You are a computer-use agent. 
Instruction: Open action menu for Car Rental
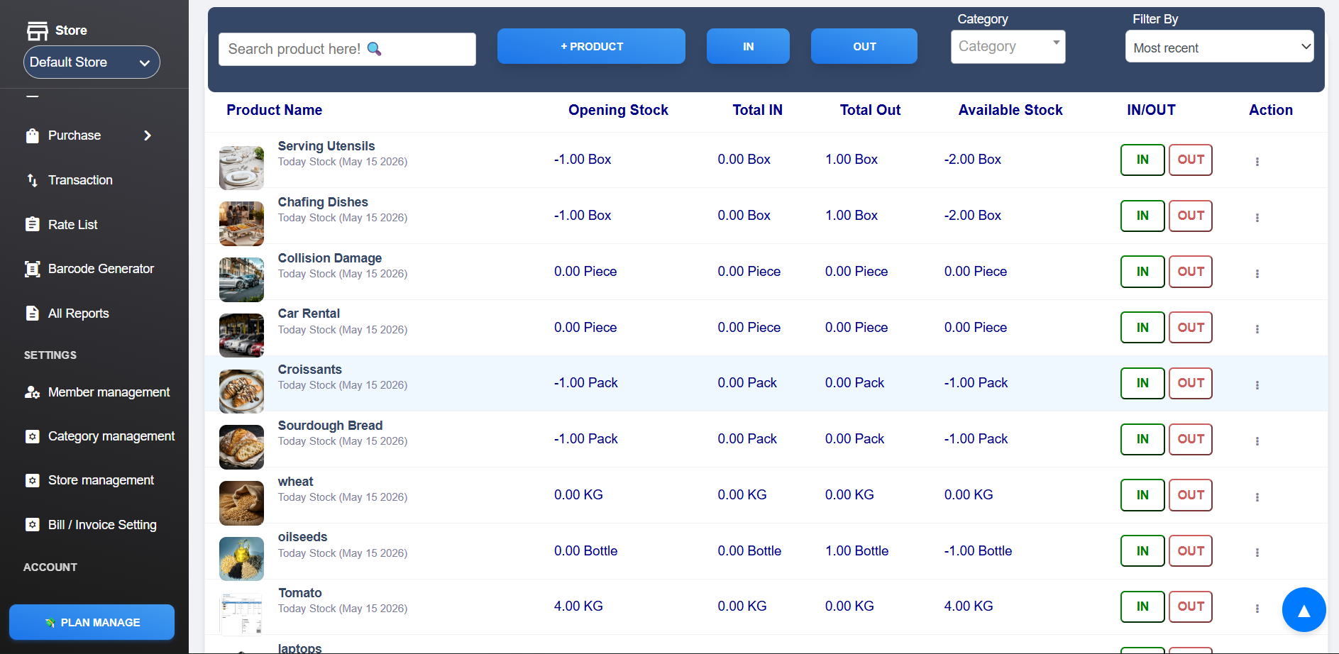[x=1257, y=329]
